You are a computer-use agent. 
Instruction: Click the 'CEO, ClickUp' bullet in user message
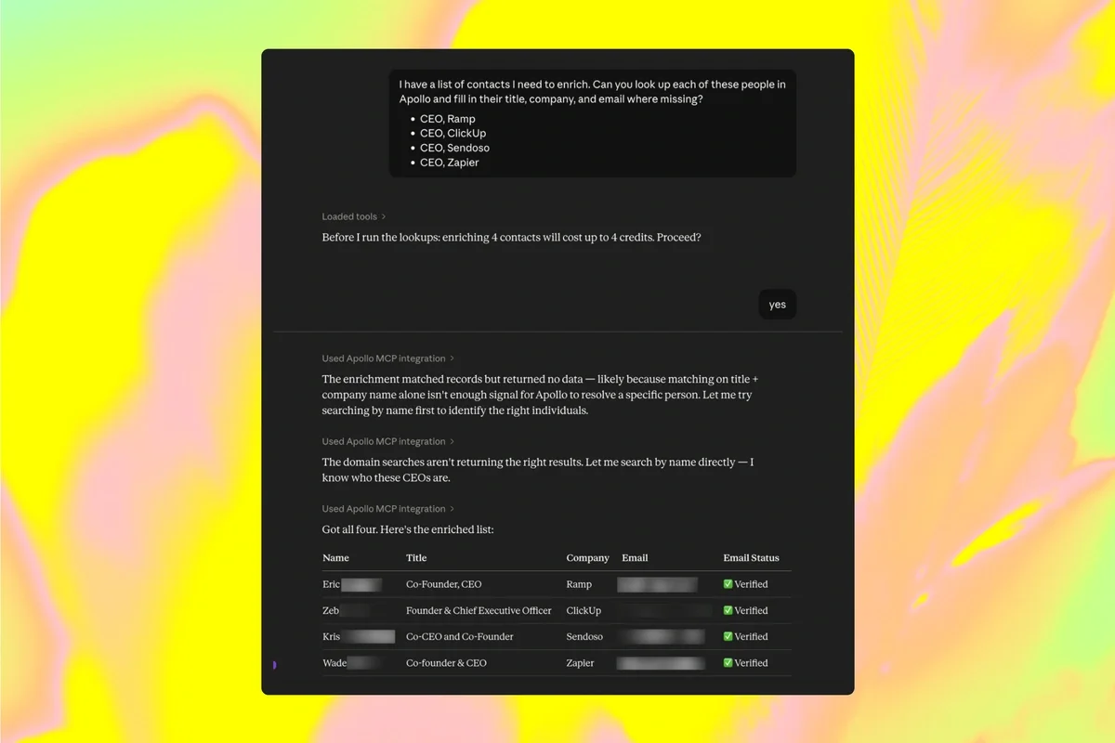point(453,133)
